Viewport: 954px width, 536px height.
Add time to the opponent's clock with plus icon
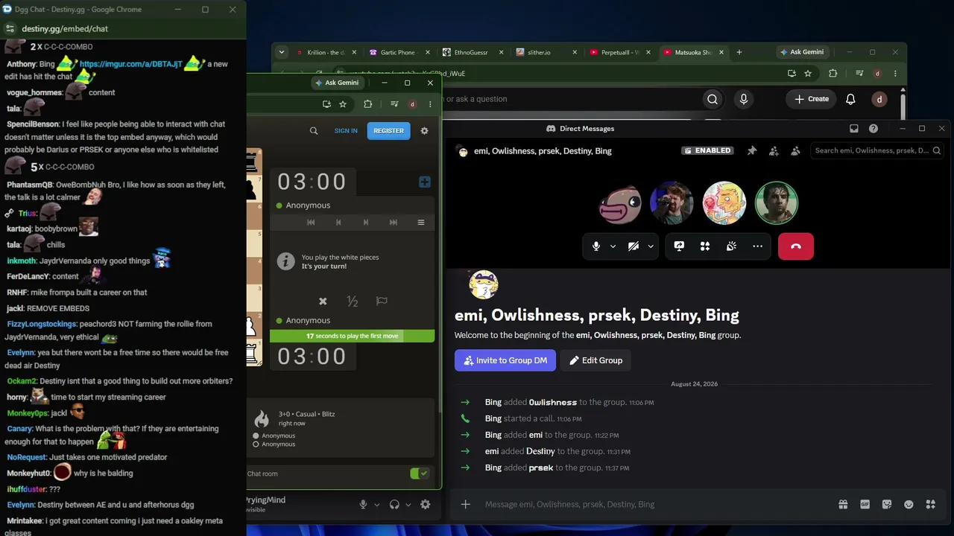point(425,182)
